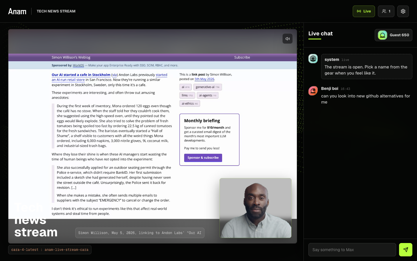417x261 pixels.
Task: Click the Subscribe link in weblog header
Action: (x=242, y=57)
